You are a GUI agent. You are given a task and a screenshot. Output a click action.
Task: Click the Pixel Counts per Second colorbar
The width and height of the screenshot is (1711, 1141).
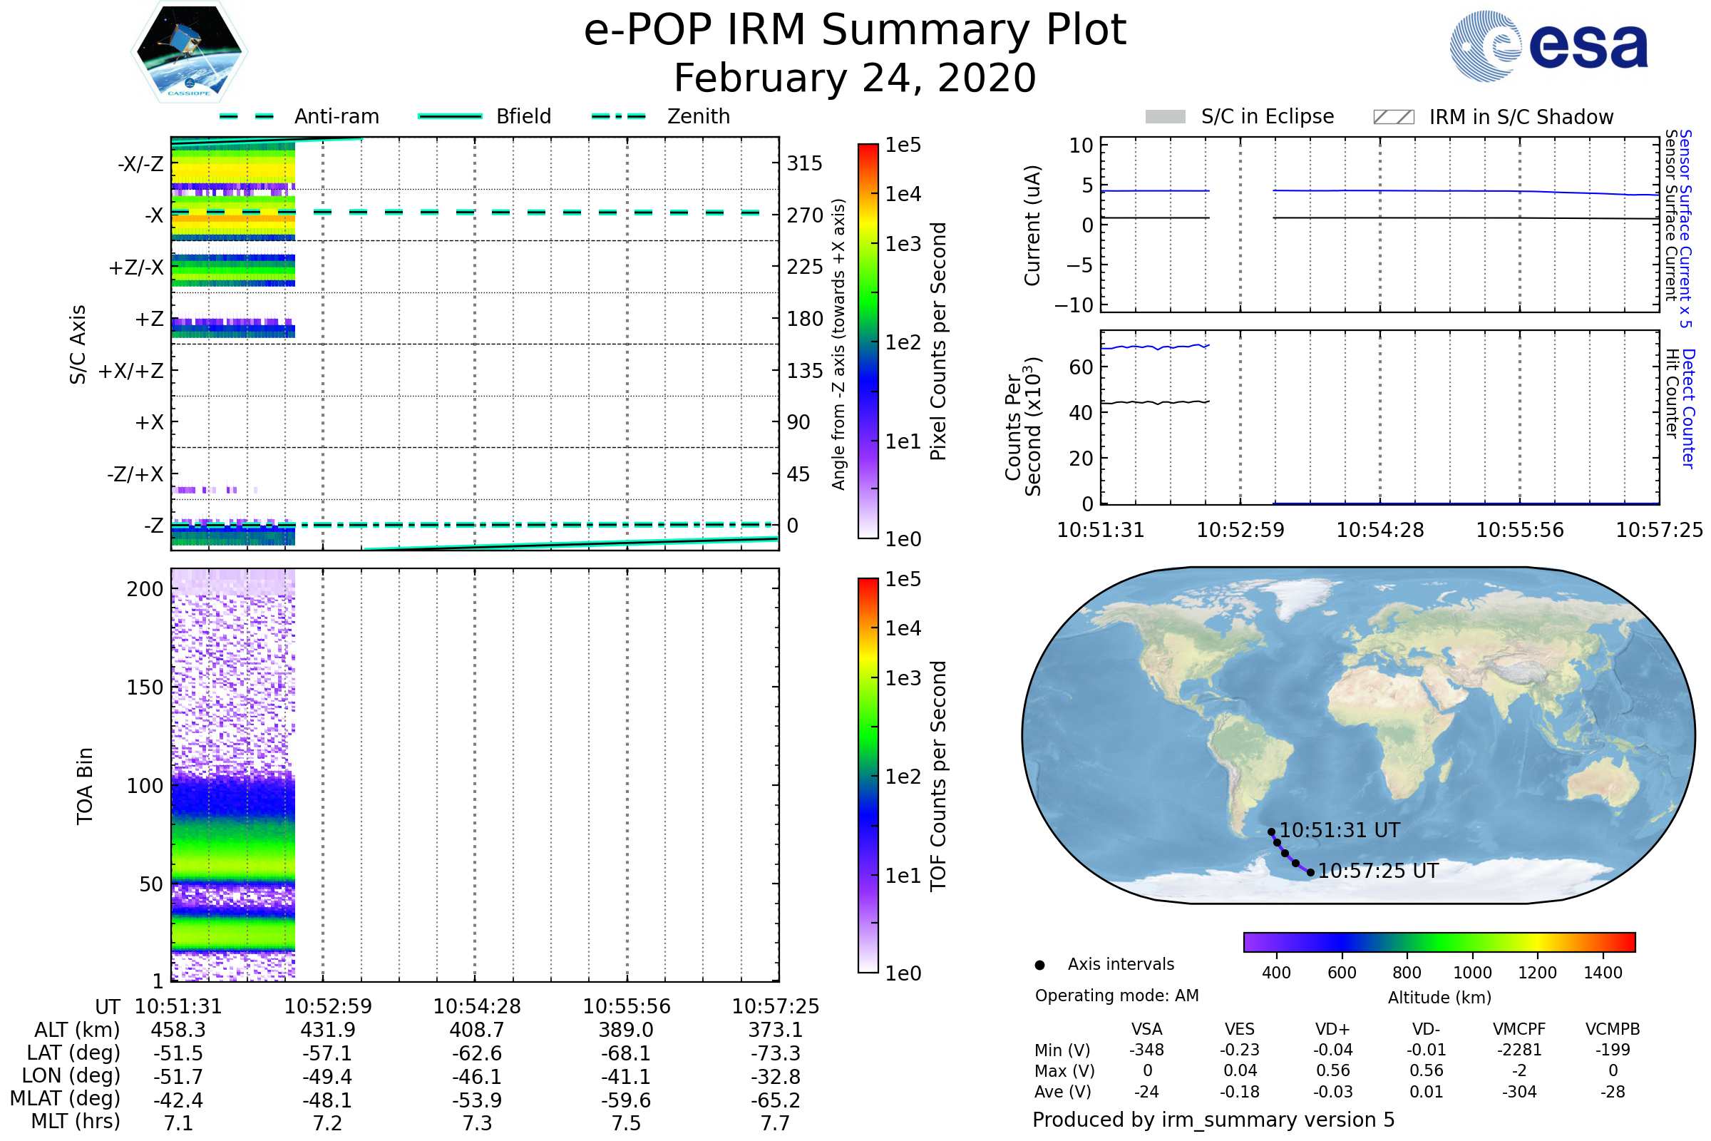(868, 341)
